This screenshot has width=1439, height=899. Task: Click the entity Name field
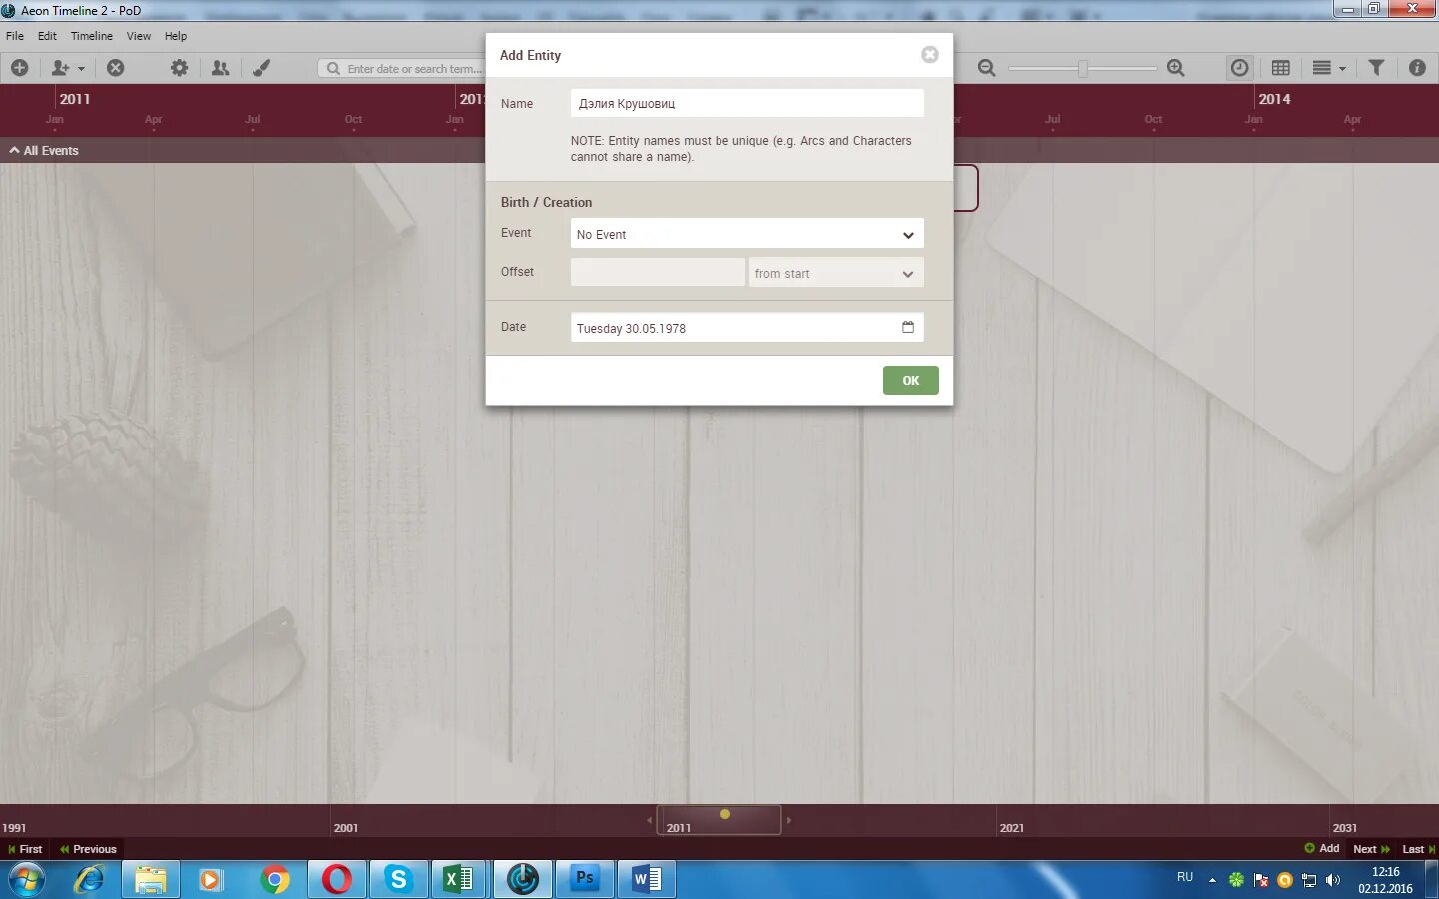pyautogui.click(x=747, y=103)
